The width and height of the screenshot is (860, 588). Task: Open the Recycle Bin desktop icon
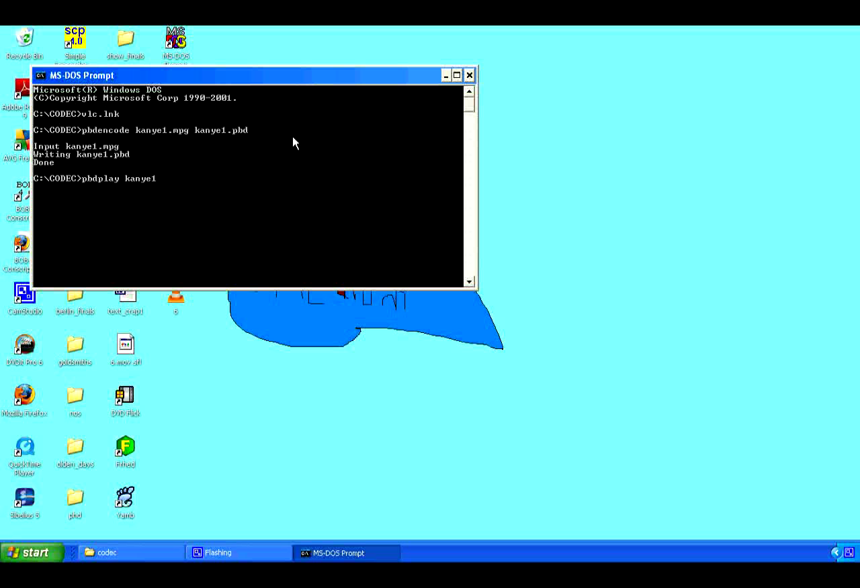[x=24, y=44]
